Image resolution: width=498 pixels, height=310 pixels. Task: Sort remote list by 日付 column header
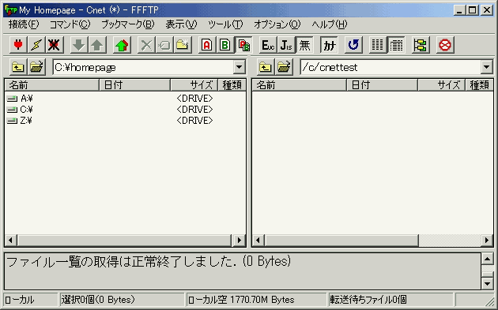(382, 85)
